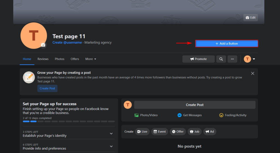
Task: Switch to the Photos tab
Action: pos(59,59)
